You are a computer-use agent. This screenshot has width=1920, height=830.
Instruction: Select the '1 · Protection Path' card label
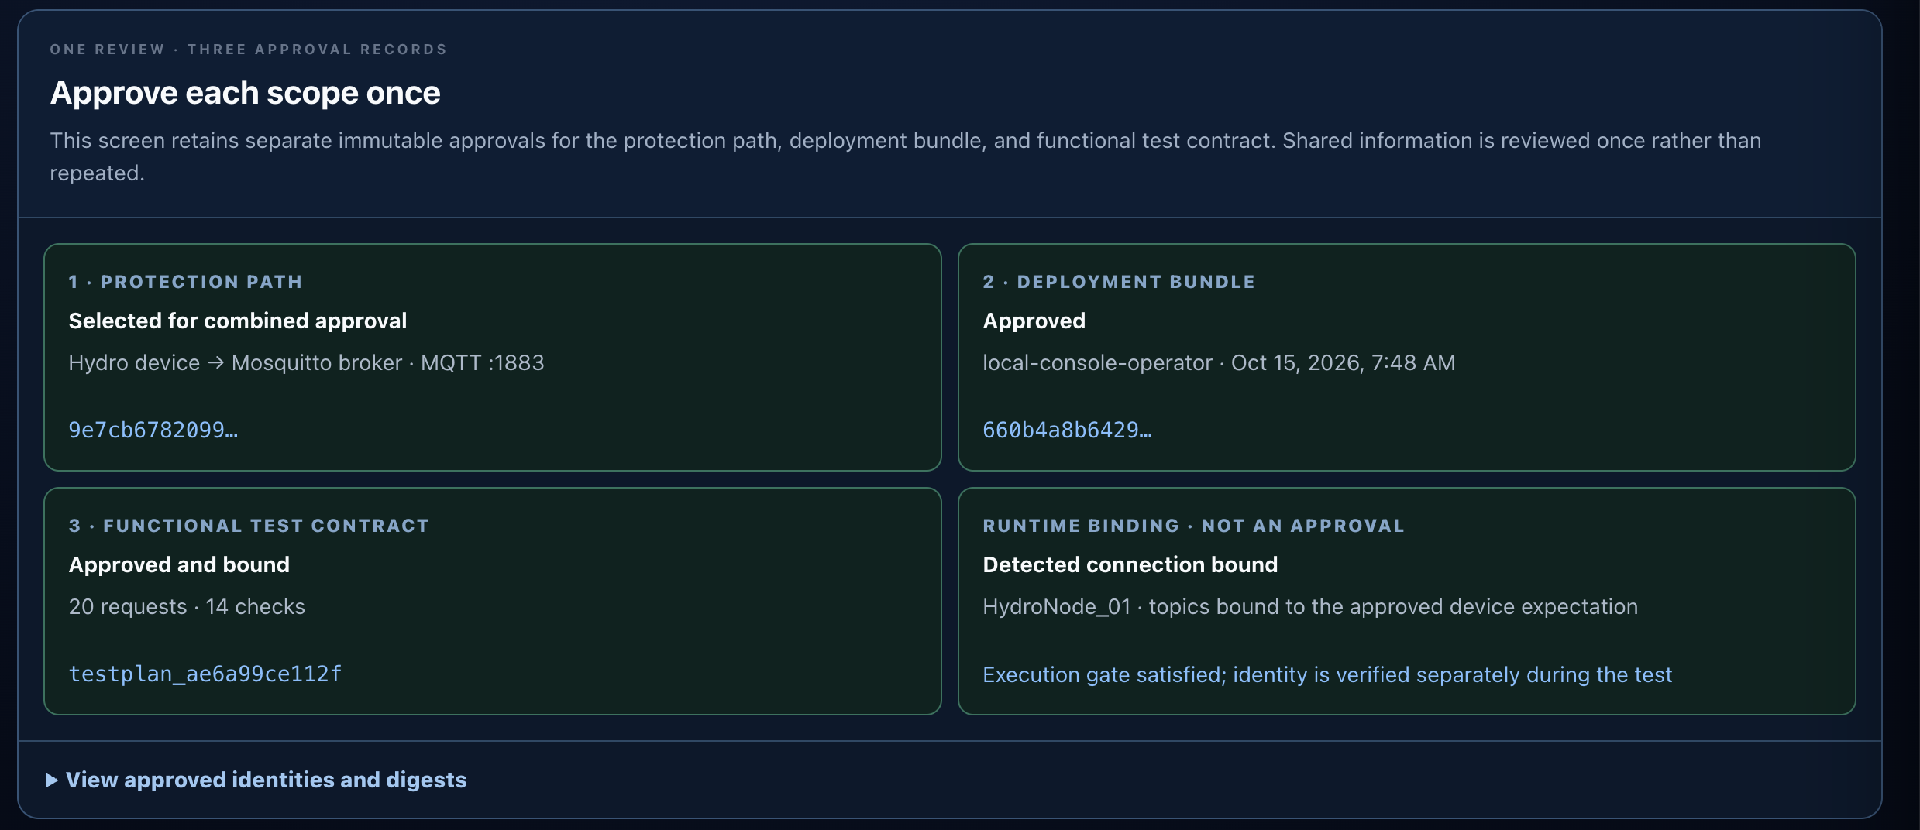tap(185, 282)
